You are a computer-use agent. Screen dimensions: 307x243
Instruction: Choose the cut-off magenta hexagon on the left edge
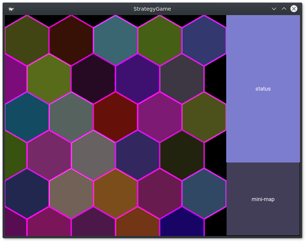point(15,79)
